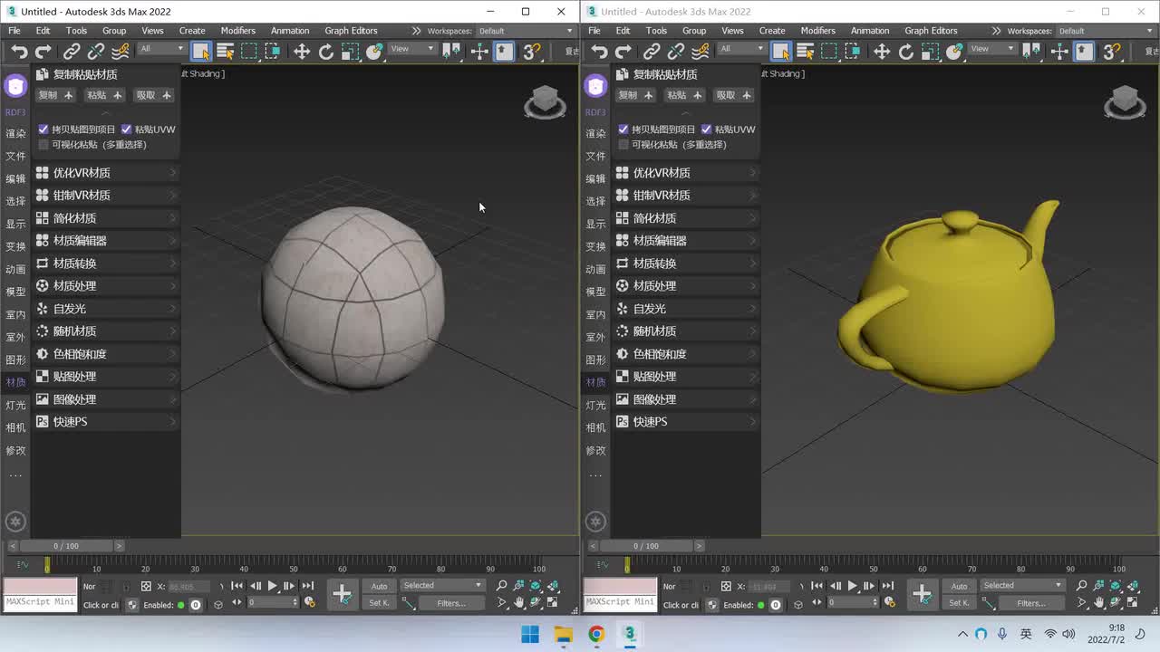Click Snaps Toggle 3 in the sphere window
1160x652 pixels.
(x=532, y=52)
